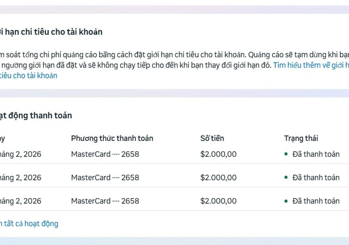
Task: Click the "động thanh toán" section heading
Action: point(36,115)
